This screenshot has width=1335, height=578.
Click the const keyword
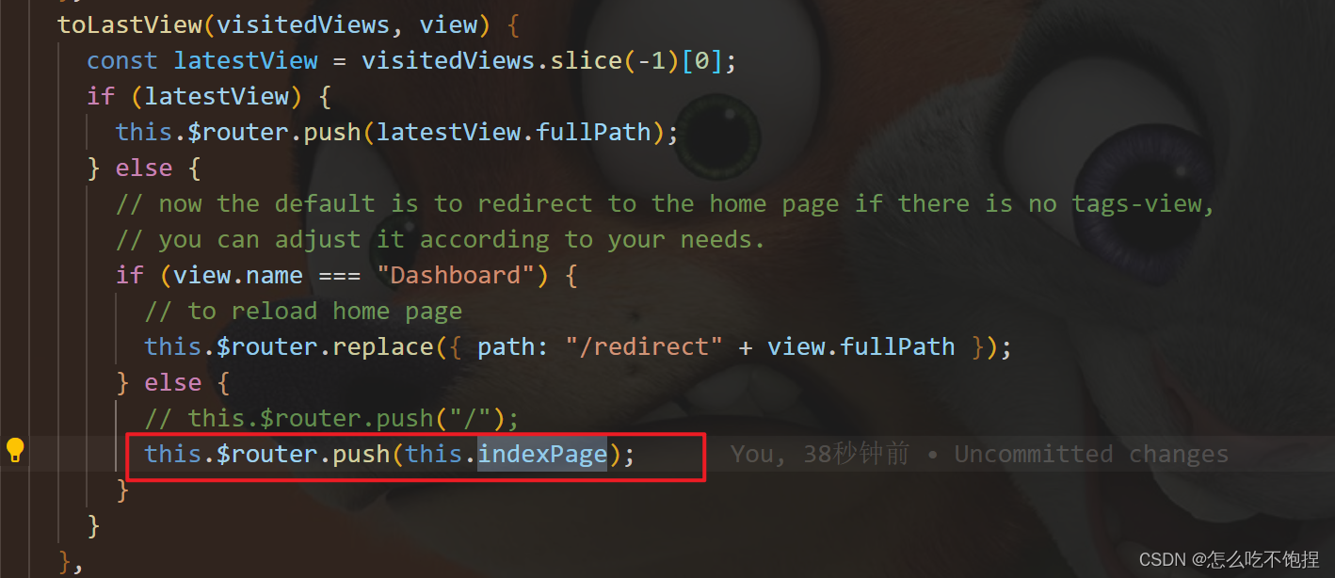point(122,61)
